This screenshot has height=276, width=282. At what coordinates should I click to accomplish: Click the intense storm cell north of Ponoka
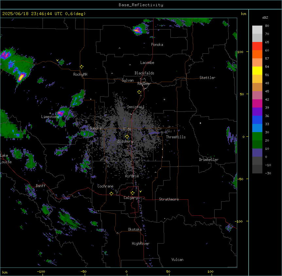click(138, 30)
